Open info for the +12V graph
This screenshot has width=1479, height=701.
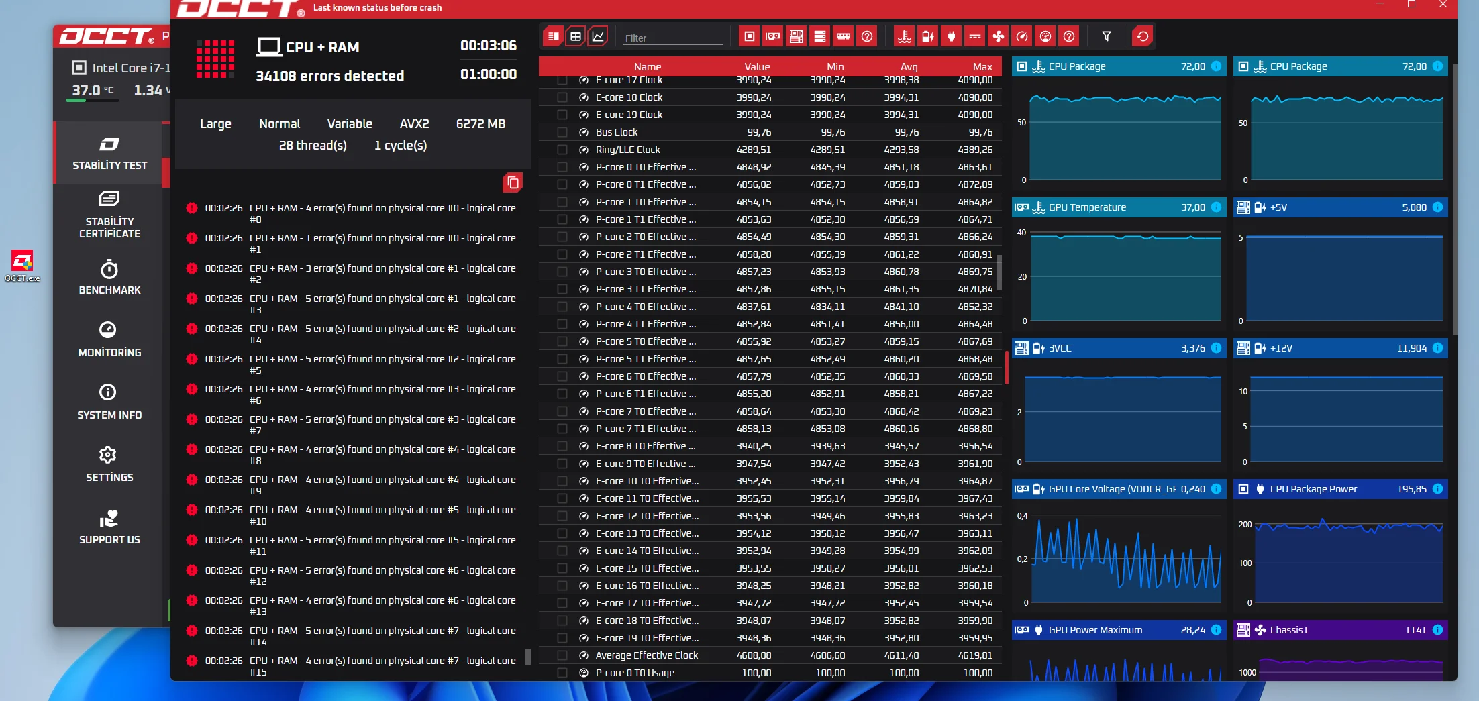pos(1437,348)
